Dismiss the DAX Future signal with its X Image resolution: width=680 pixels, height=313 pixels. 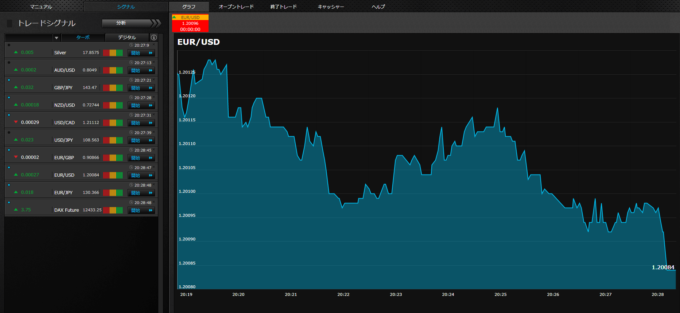point(154,202)
